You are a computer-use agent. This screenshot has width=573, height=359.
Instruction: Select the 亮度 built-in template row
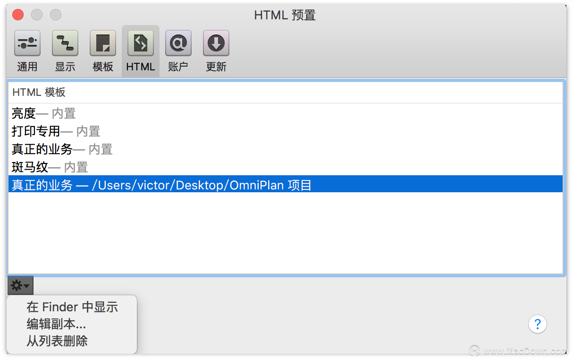pyautogui.click(x=286, y=113)
